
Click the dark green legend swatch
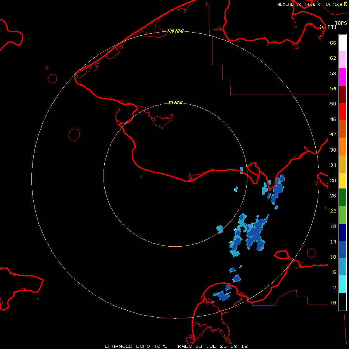(x=342, y=197)
